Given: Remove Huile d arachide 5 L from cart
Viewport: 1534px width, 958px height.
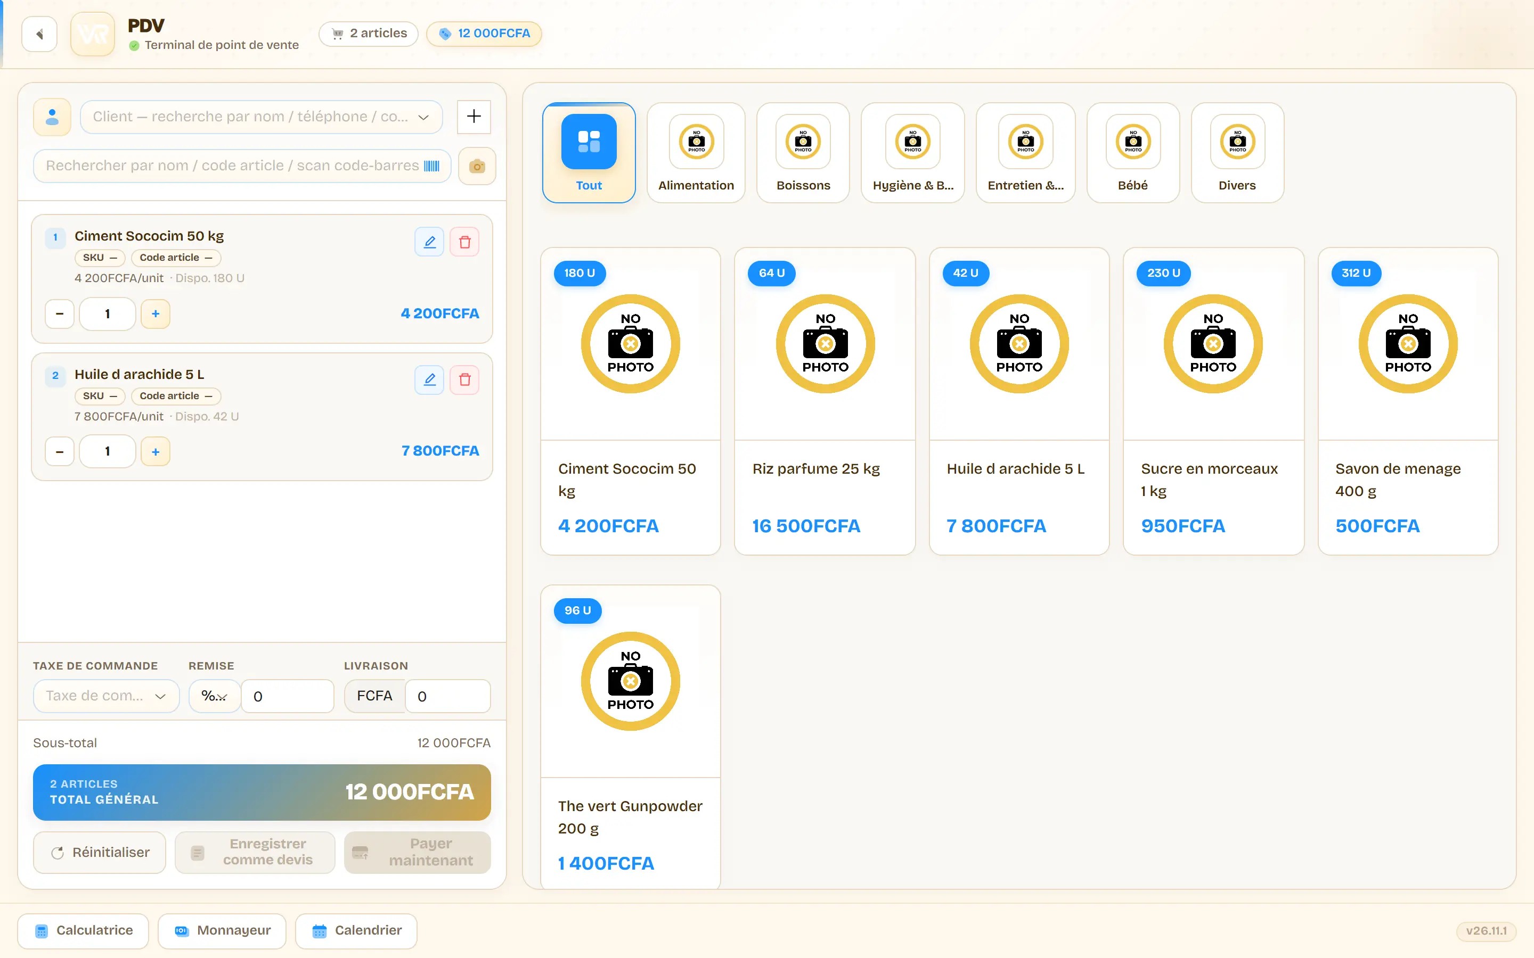Looking at the screenshot, I should click(464, 379).
